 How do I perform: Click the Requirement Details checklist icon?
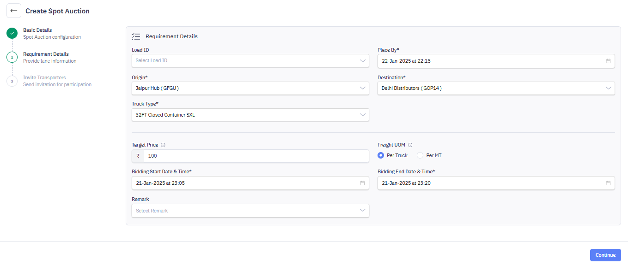click(x=136, y=36)
